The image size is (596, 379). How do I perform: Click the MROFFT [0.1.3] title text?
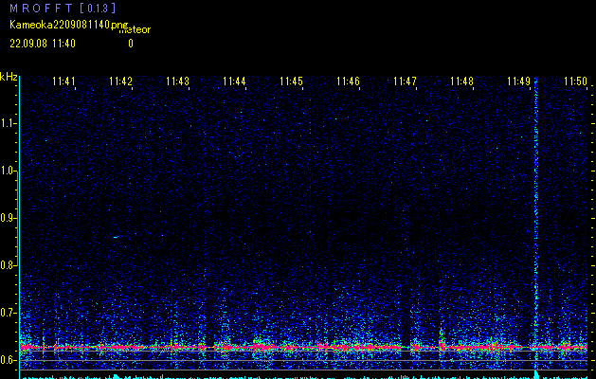(x=63, y=8)
